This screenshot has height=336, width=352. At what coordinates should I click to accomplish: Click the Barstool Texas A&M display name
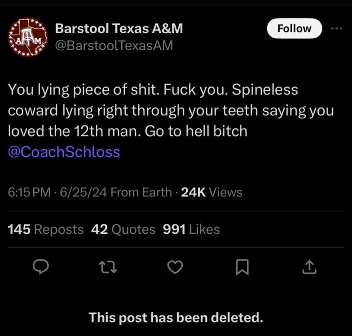(x=119, y=28)
